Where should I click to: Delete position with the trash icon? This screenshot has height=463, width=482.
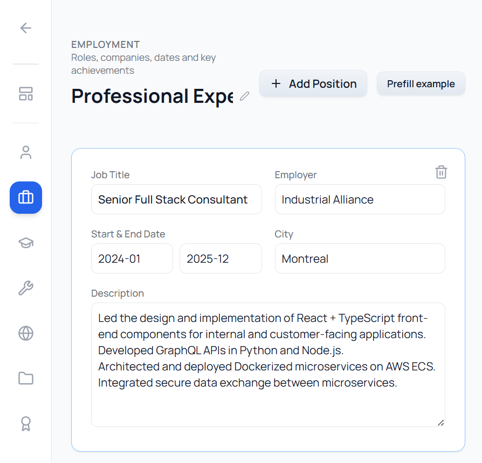[441, 172]
